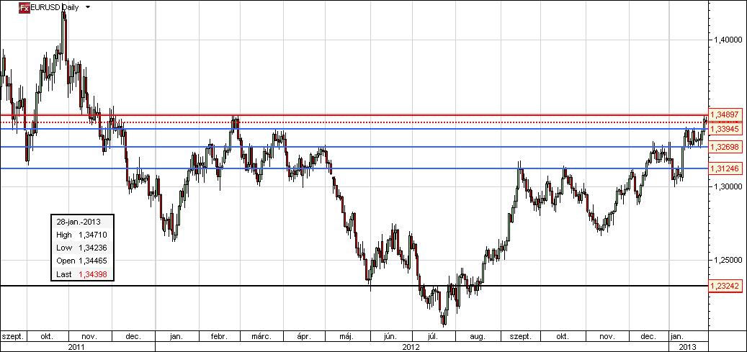
Task: Click the 2011 year label on time axis
Action: tap(77, 347)
